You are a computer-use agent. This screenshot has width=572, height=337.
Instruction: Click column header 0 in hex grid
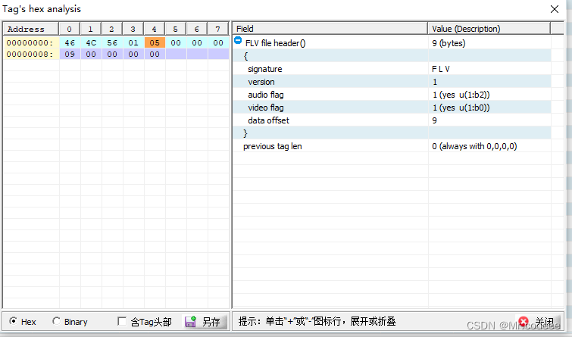point(69,29)
